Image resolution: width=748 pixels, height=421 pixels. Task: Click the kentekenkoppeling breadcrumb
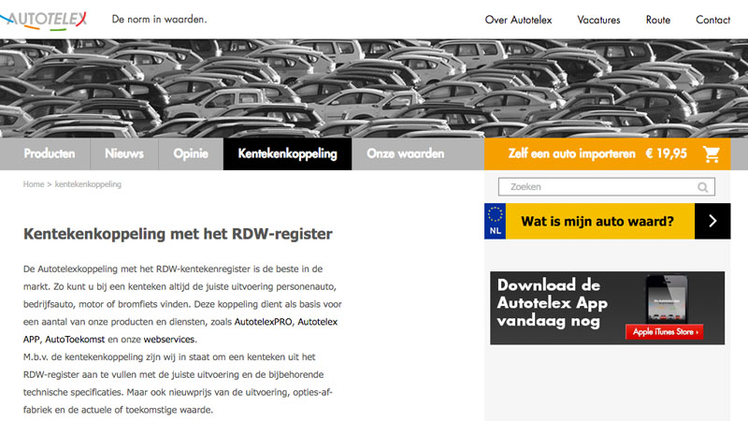pyautogui.click(x=88, y=184)
